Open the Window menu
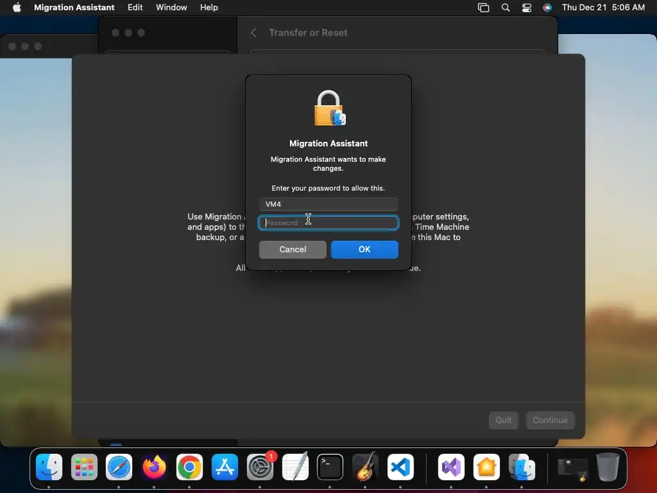Image resolution: width=657 pixels, height=493 pixels. [171, 7]
